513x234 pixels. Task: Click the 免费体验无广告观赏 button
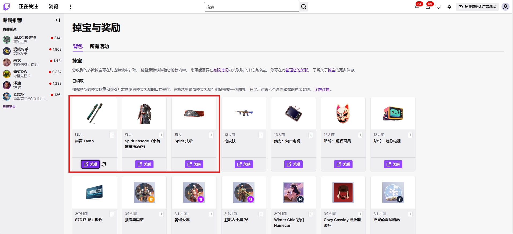click(x=477, y=7)
